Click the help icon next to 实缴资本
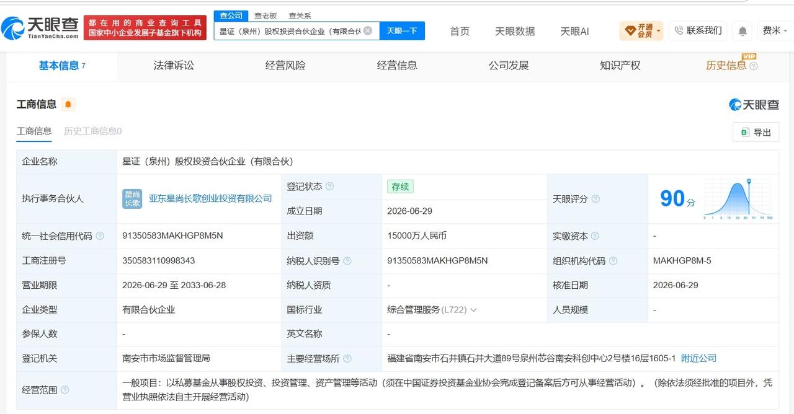Screen dimensions: 794x414 pyautogui.click(x=595, y=236)
